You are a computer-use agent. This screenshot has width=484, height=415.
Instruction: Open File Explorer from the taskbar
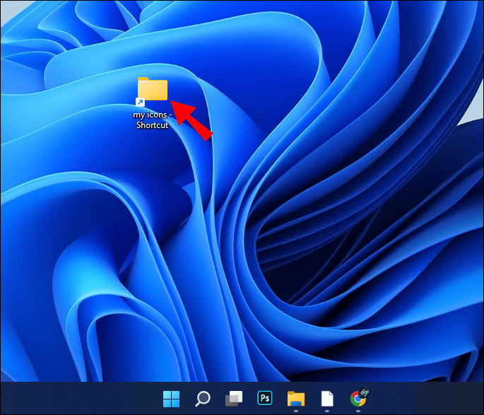tap(295, 399)
